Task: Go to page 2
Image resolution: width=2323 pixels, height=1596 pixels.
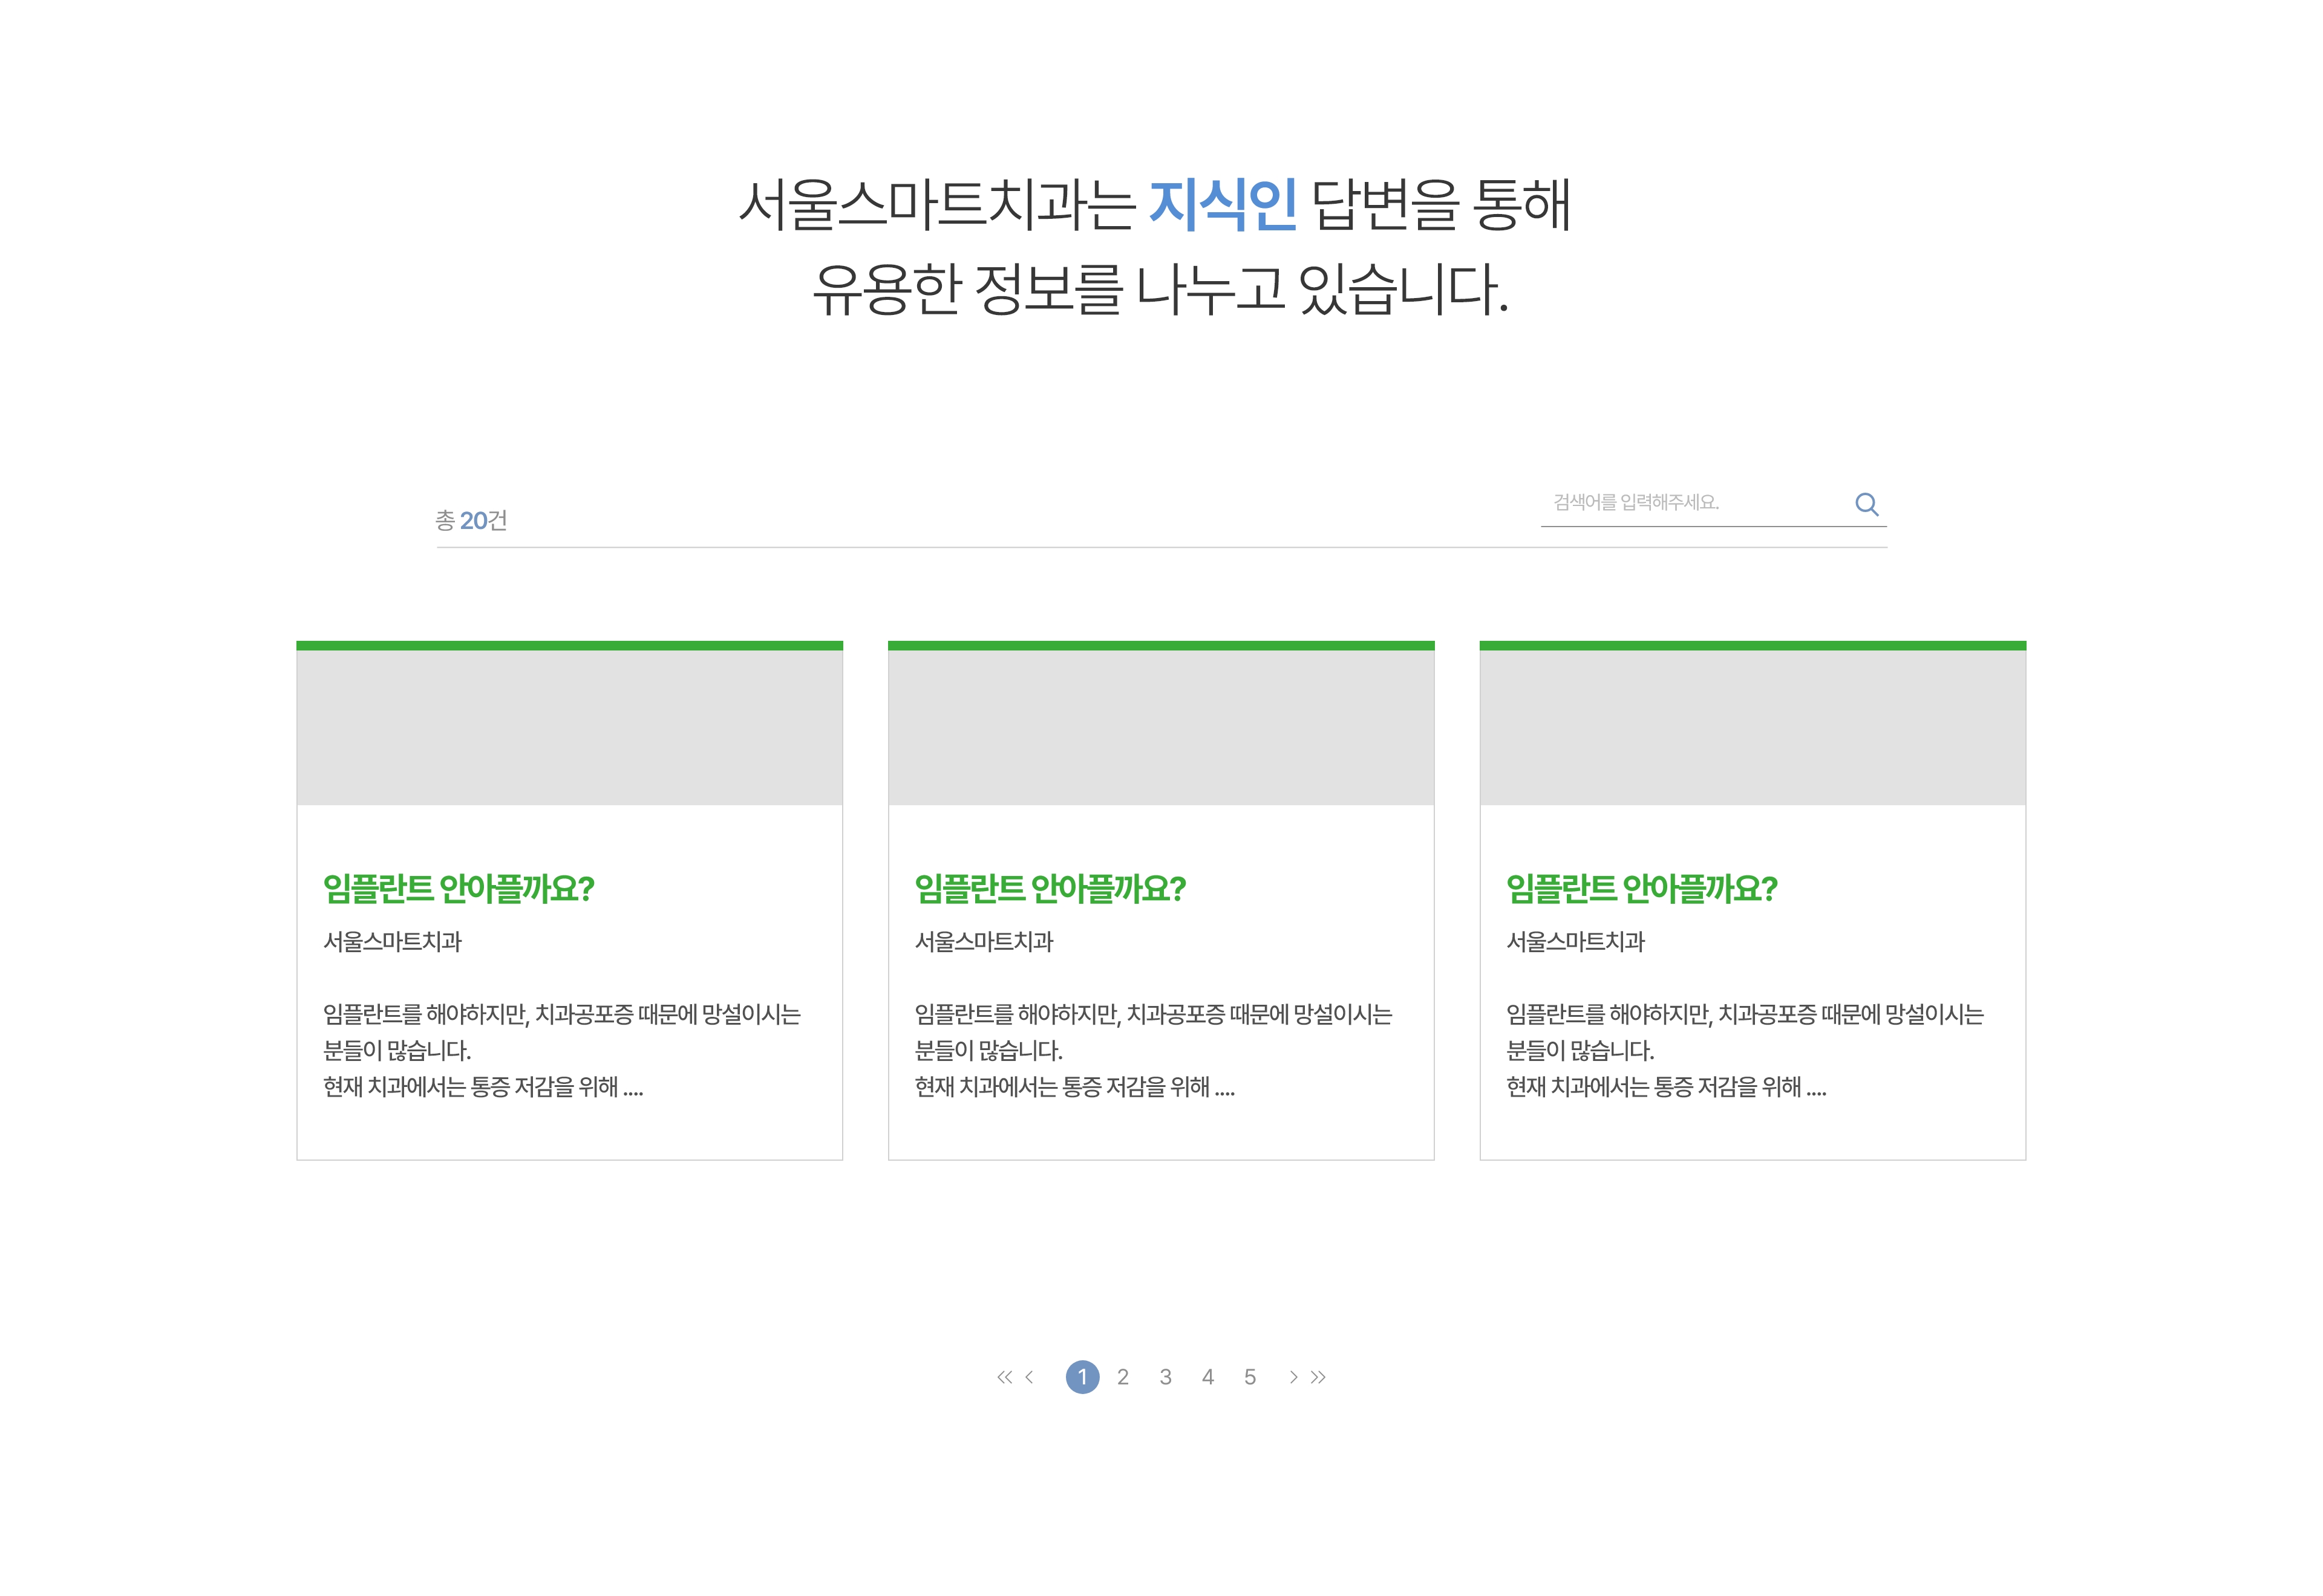Action: coord(1123,1377)
